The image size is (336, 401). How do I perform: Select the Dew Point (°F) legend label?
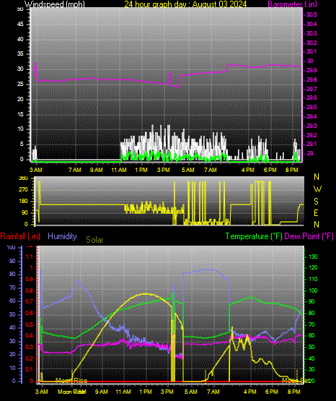click(309, 236)
